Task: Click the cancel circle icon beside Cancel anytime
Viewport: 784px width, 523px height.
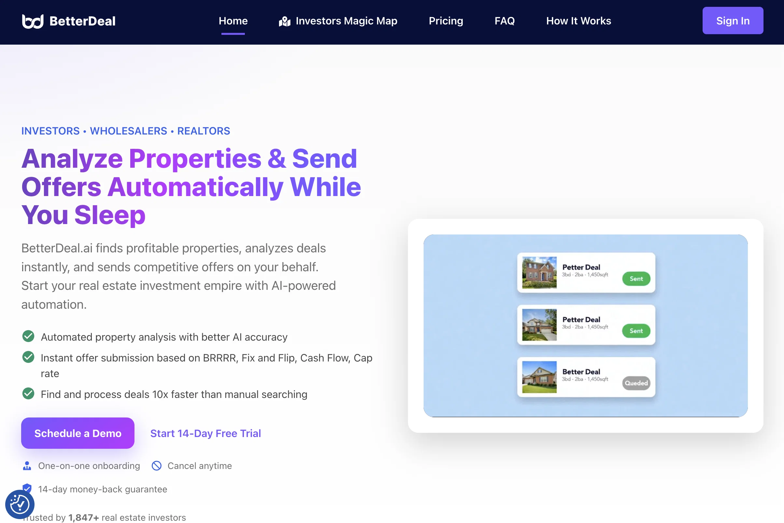Action: (156, 466)
